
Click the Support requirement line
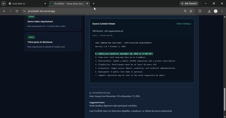(x=130, y=75)
